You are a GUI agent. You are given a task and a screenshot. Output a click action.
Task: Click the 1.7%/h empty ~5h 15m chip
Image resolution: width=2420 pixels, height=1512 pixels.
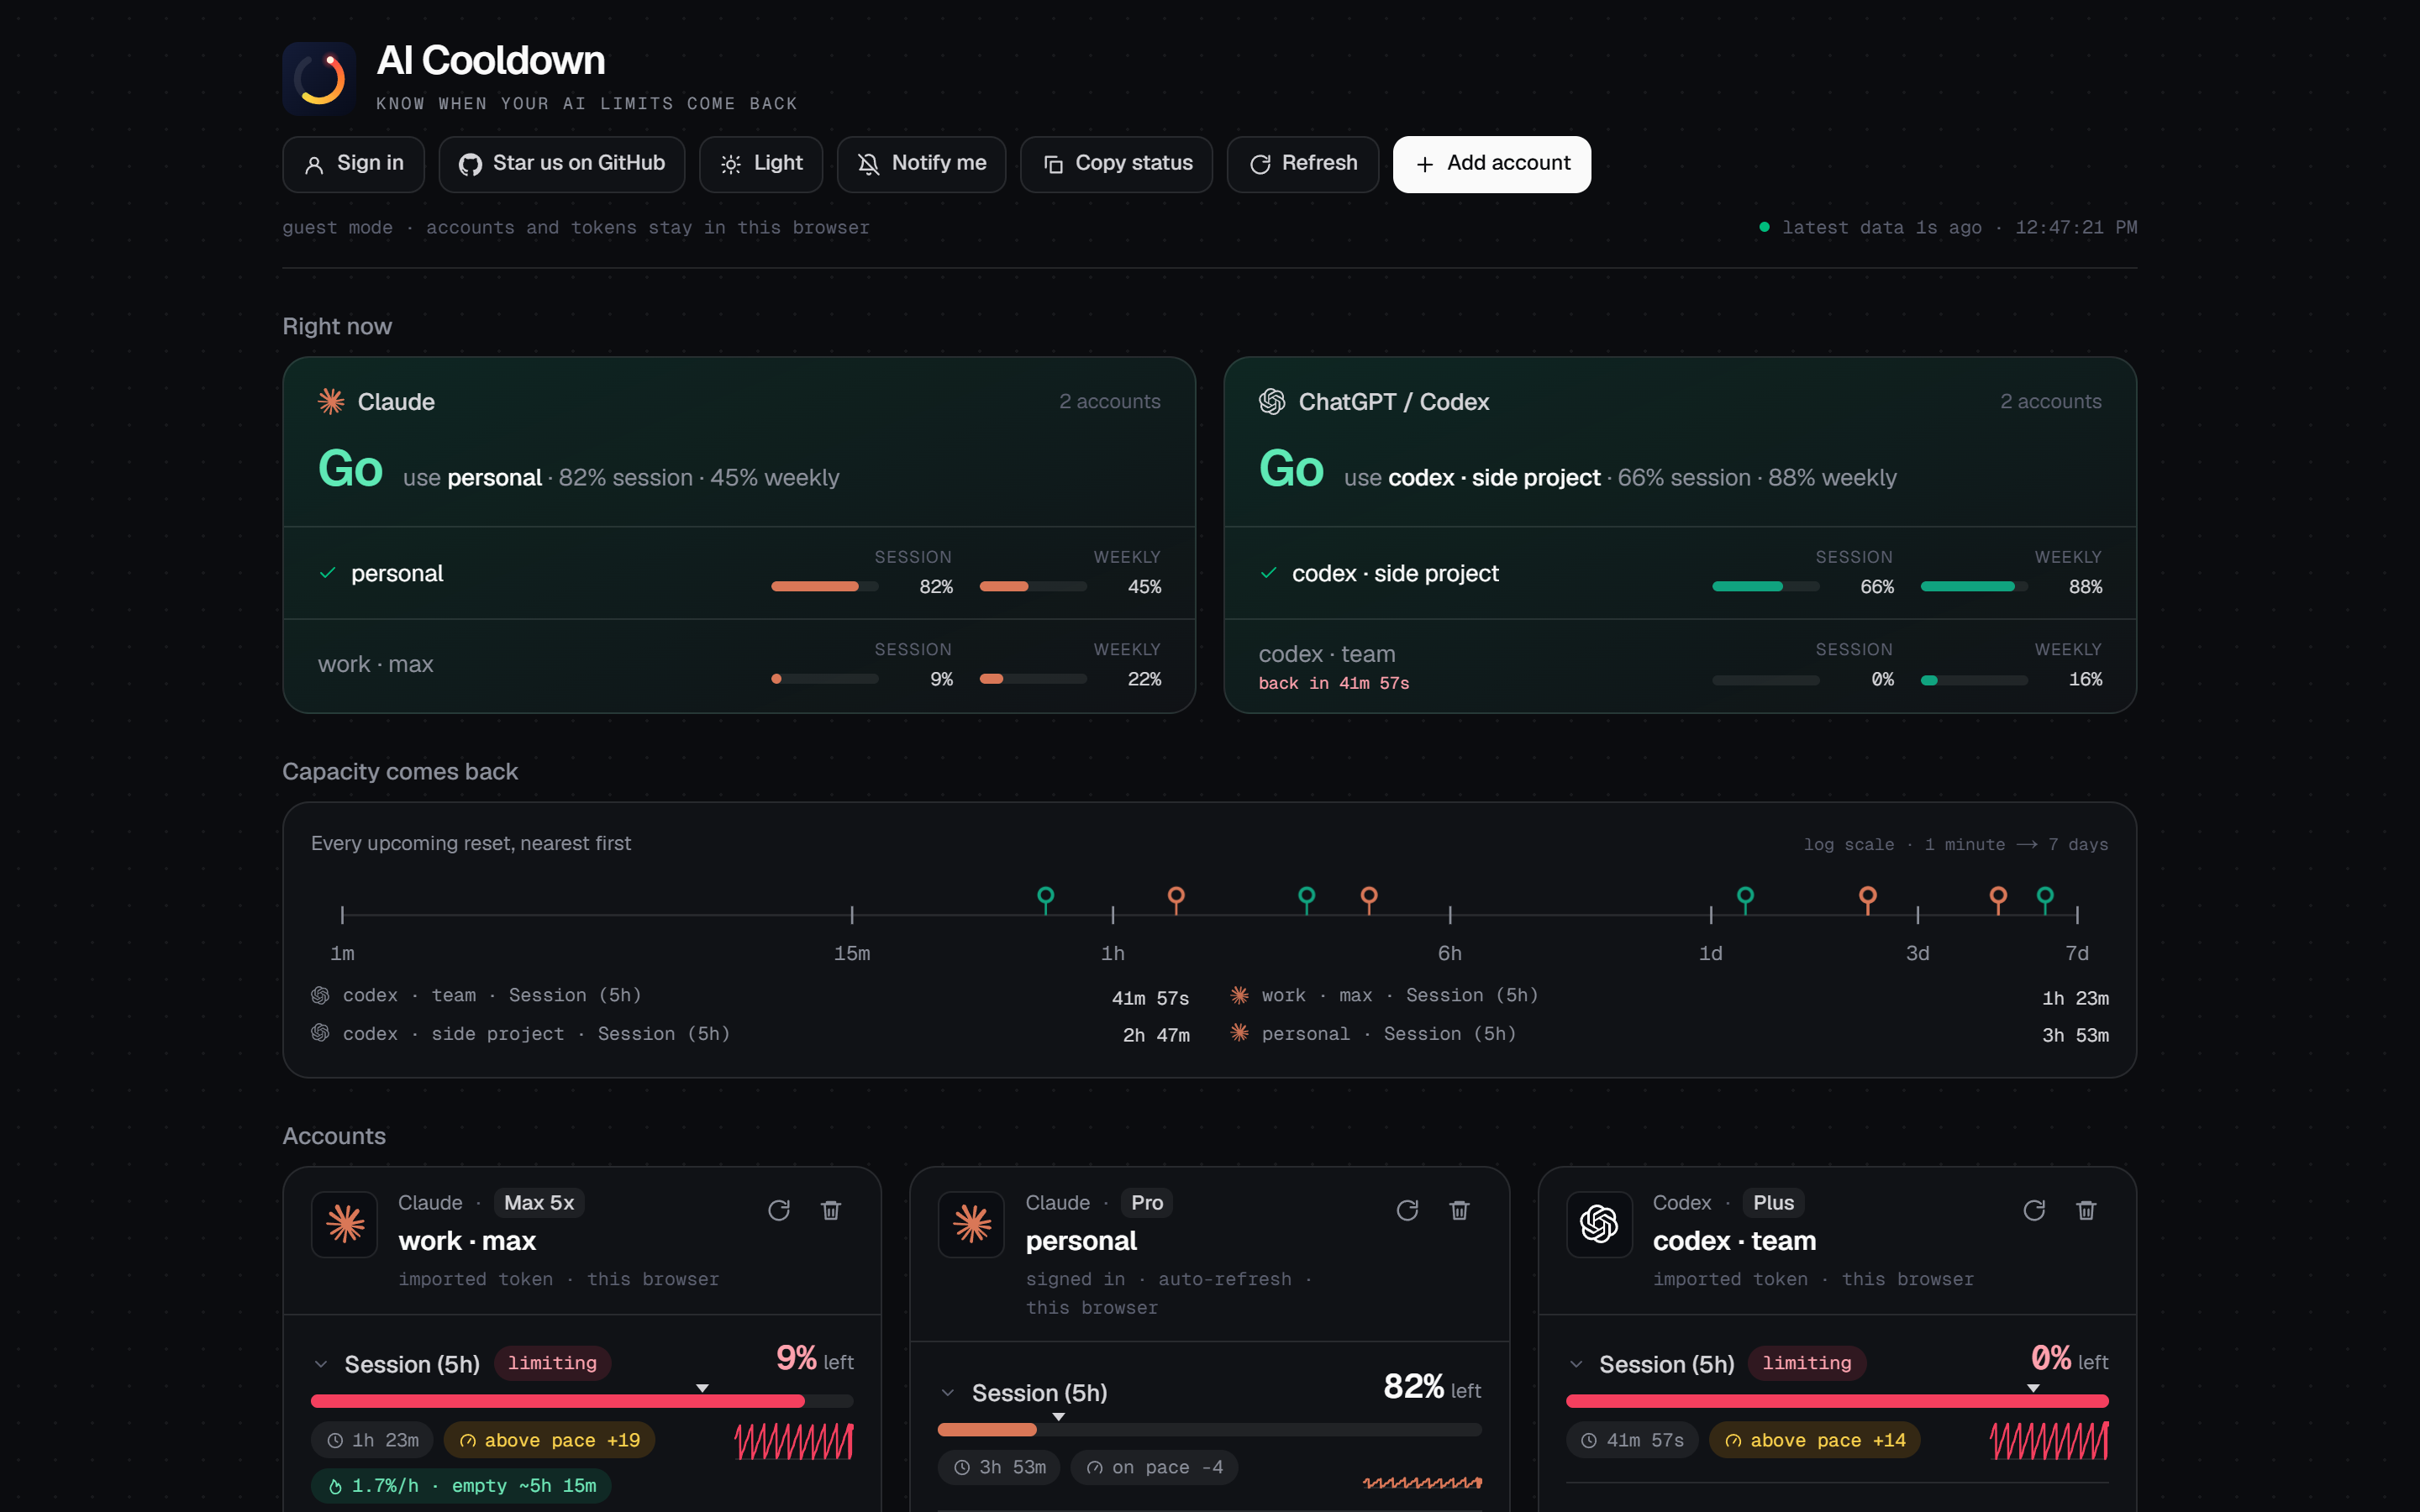461,1486
